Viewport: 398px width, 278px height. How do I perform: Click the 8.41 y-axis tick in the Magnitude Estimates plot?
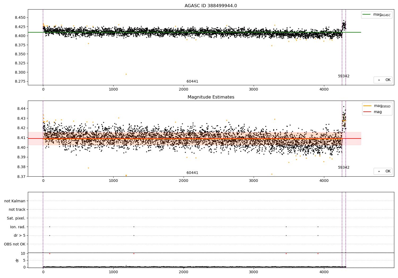(21, 138)
